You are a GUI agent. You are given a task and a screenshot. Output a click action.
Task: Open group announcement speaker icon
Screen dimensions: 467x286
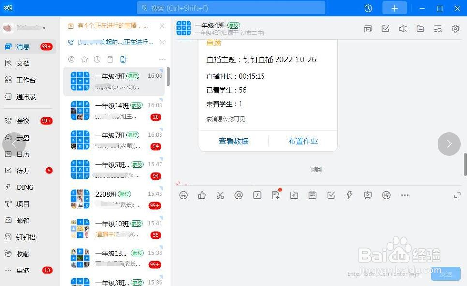coord(403,29)
